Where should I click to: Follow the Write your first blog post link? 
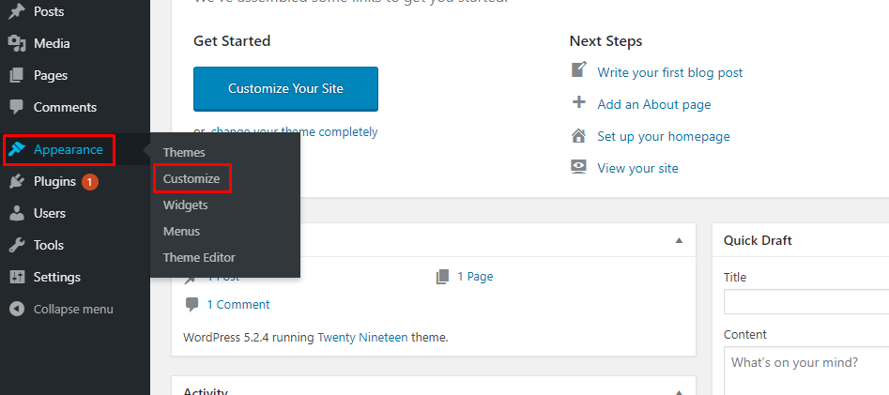click(x=670, y=72)
